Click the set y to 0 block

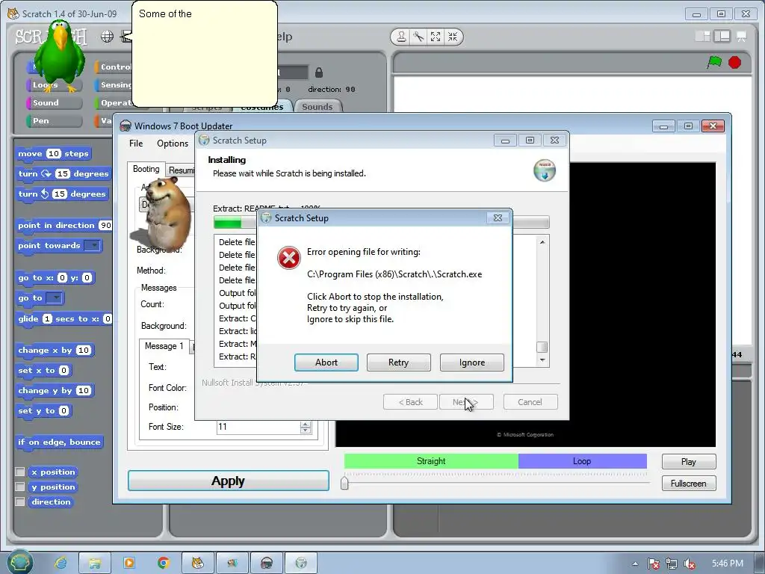click(44, 410)
